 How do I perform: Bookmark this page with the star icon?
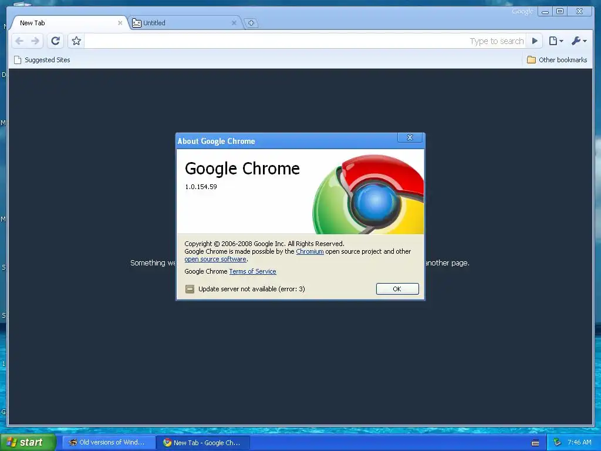(x=76, y=41)
